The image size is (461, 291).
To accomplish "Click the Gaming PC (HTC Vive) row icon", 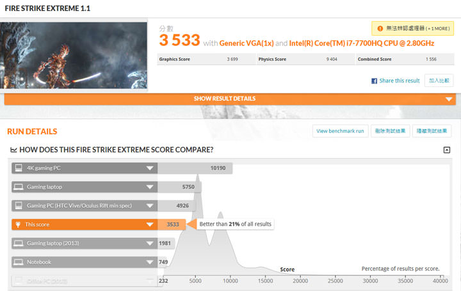I will click(x=19, y=206).
